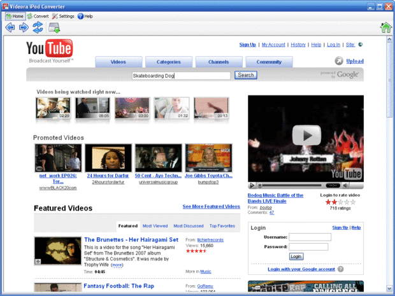Open the History link
Viewport: 395px width, 296px height.
pyautogui.click(x=298, y=45)
